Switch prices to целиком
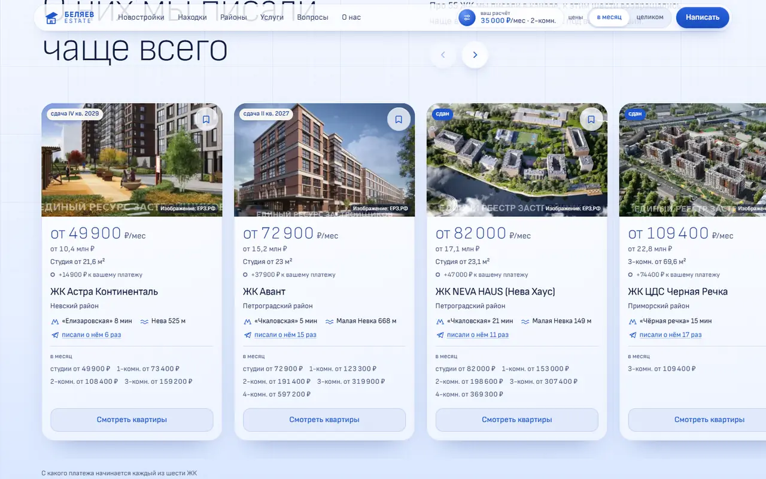This screenshot has height=479, width=766. pos(650,17)
